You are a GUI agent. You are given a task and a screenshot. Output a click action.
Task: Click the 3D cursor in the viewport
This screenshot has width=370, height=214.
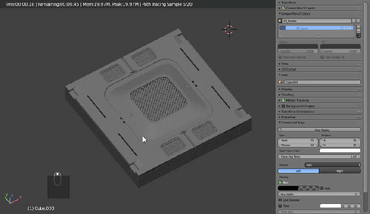pos(229,30)
